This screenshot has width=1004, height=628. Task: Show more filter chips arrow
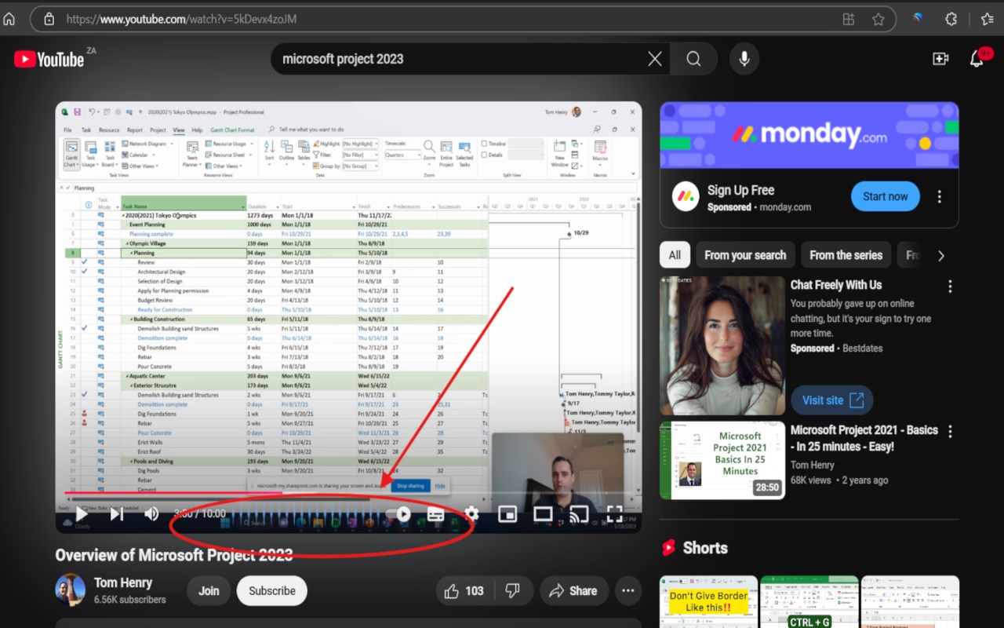pyautogui.click(x=941, y=255)
